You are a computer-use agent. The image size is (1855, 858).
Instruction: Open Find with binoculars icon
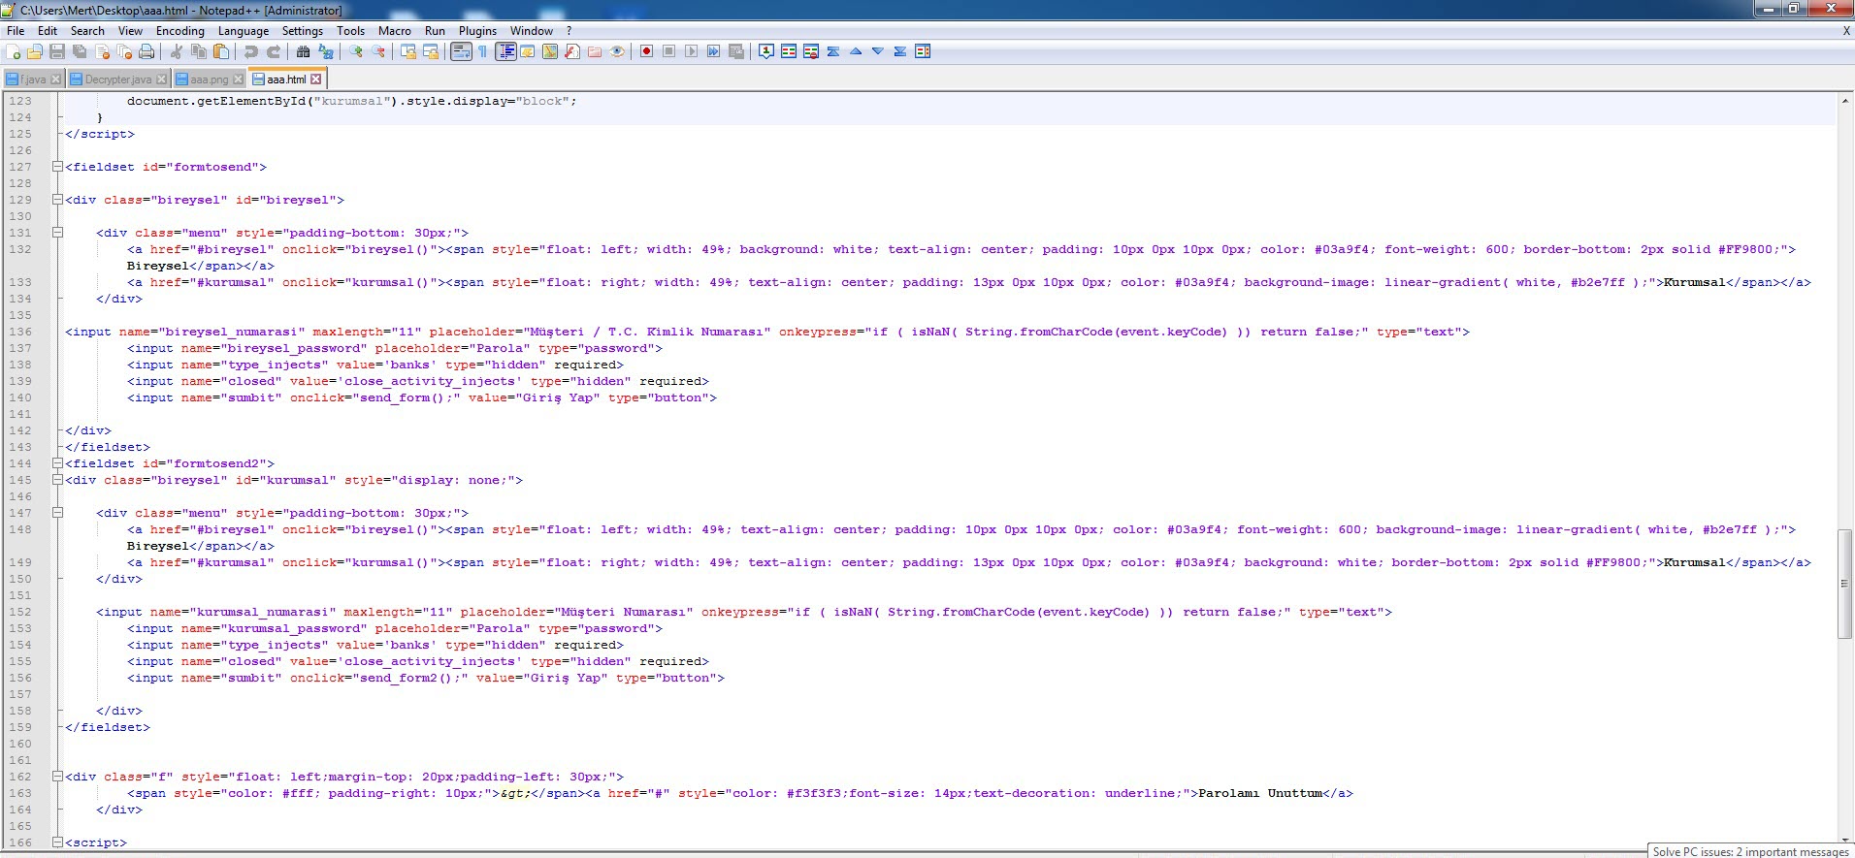pyautogui.click(x=304, y=51)
